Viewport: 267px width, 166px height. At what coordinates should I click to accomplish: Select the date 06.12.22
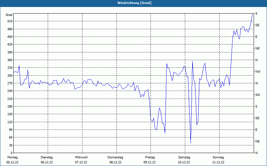click(x=47, y=162)
